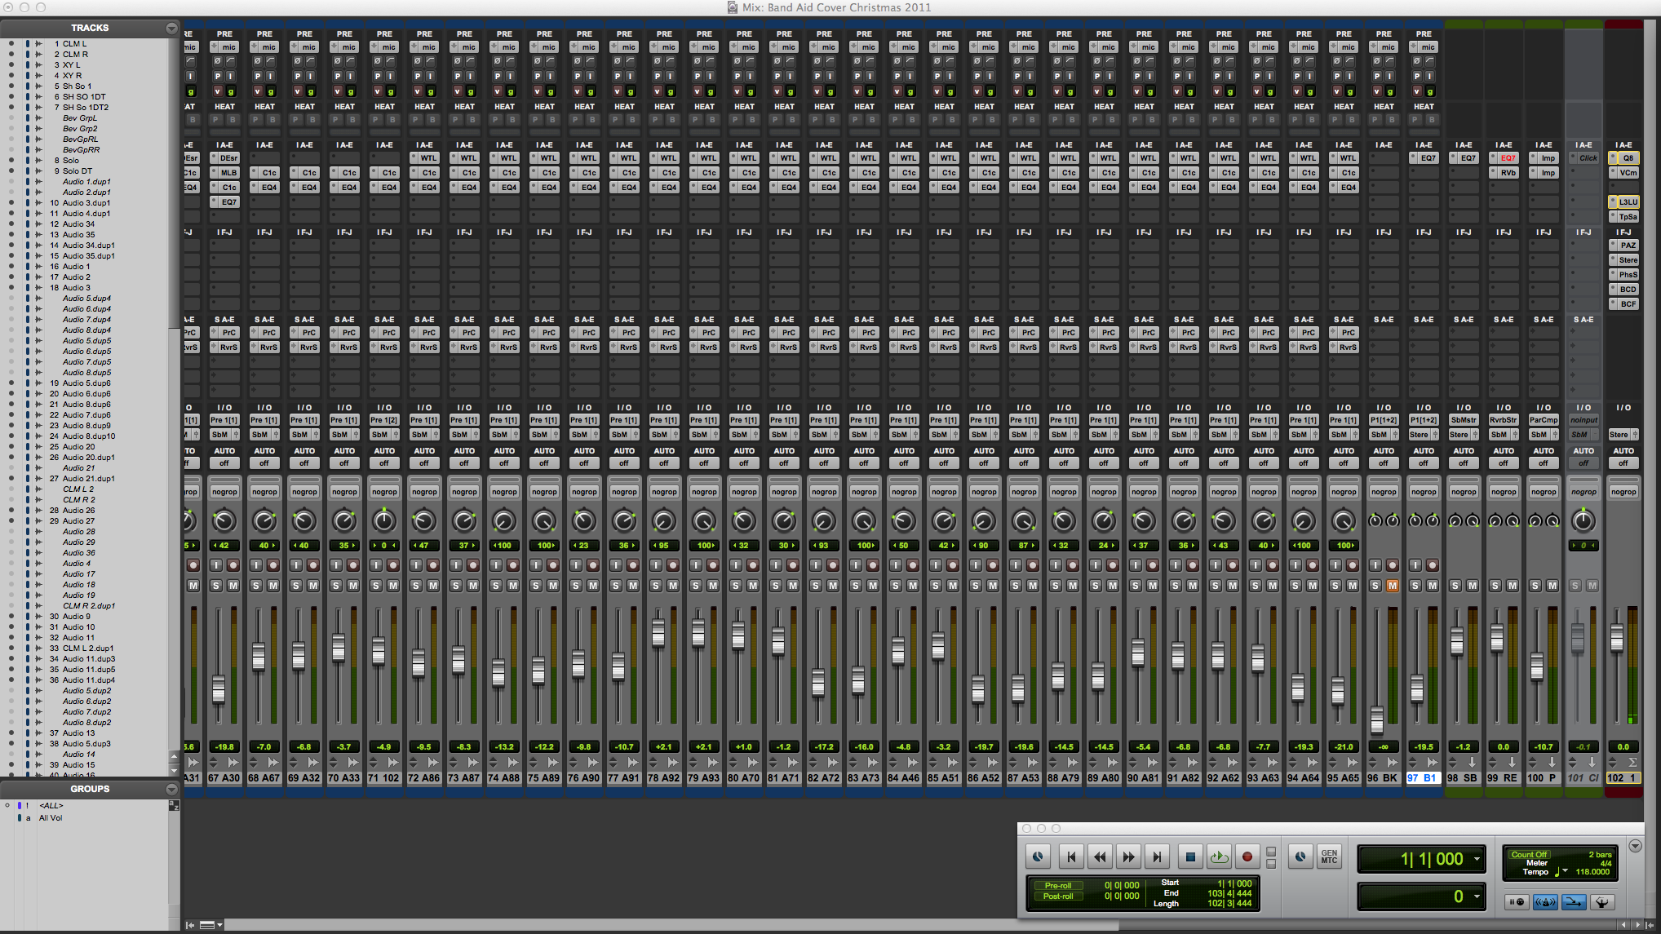This screenshot has width=1661, height=934.
Task: Click left pan knob on track 96 BK
Action: [1375, 520]
